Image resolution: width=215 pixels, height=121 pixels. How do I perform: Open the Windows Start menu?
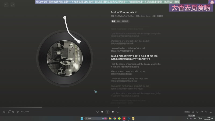pyautogui.click(x=82, y=119)
